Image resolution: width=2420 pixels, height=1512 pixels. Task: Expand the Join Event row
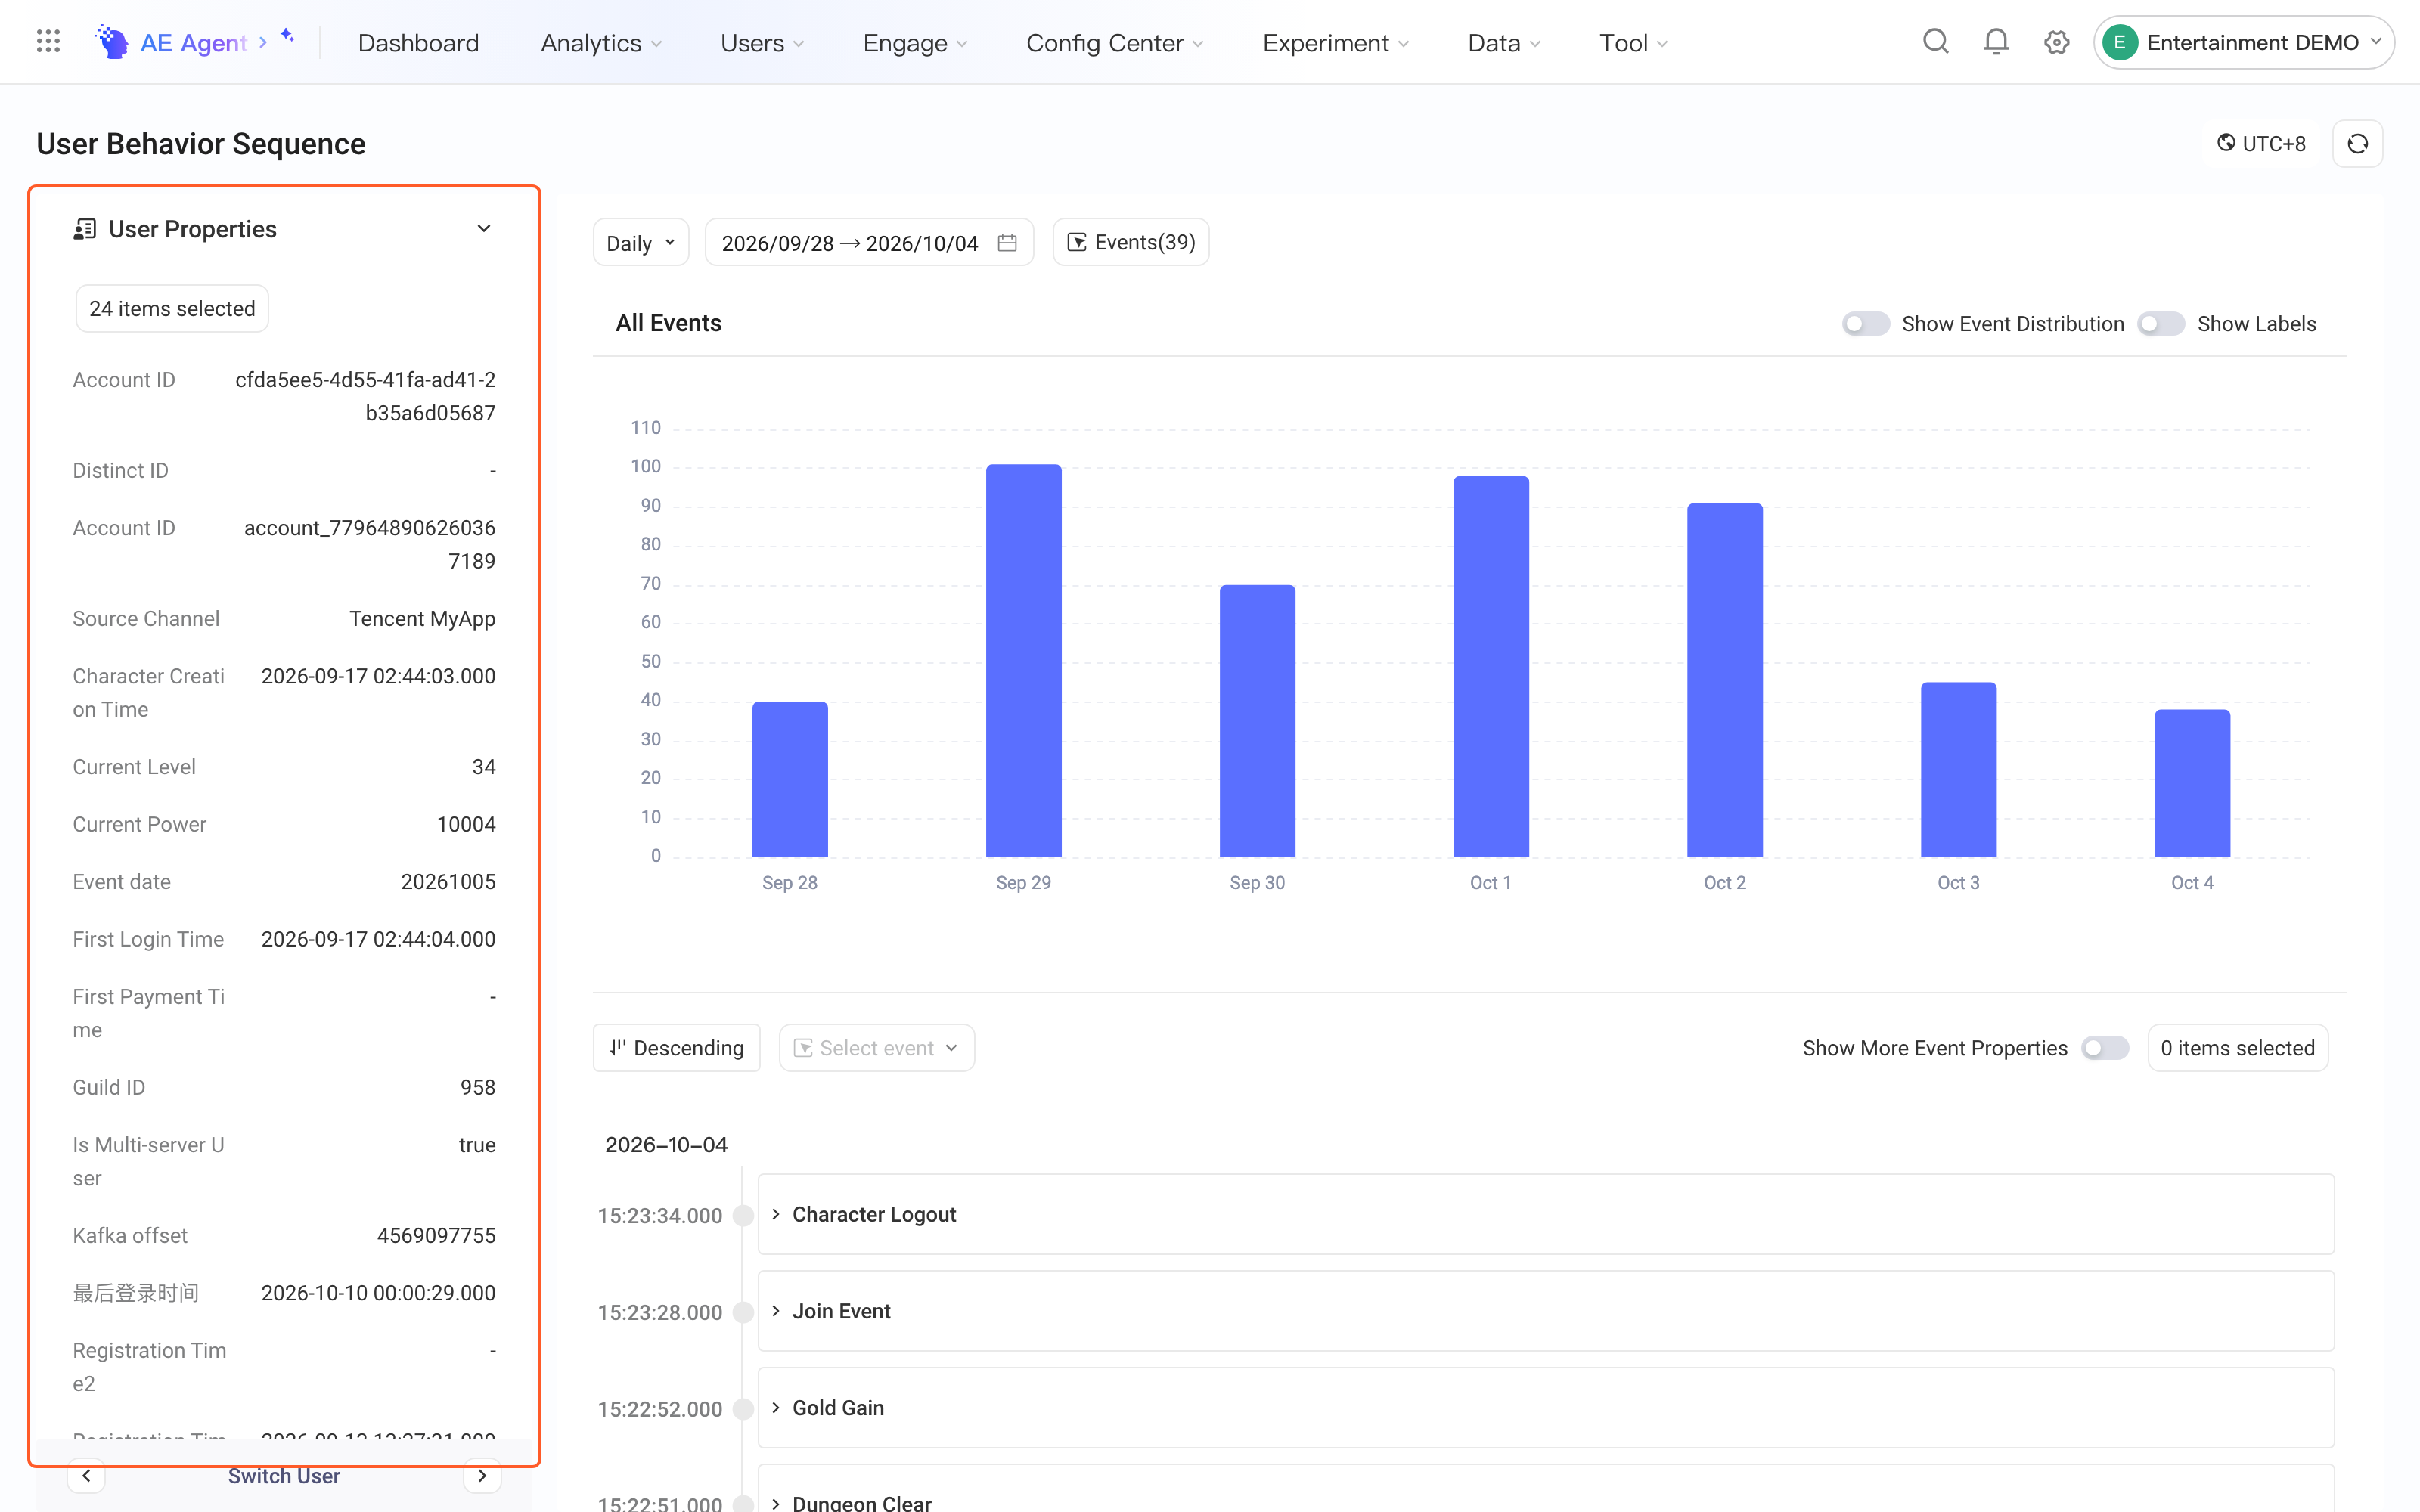(1545, 1311)
